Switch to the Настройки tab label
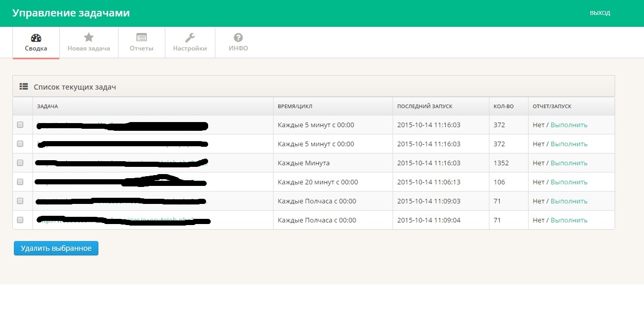644x309 pixels. point(190,48)
